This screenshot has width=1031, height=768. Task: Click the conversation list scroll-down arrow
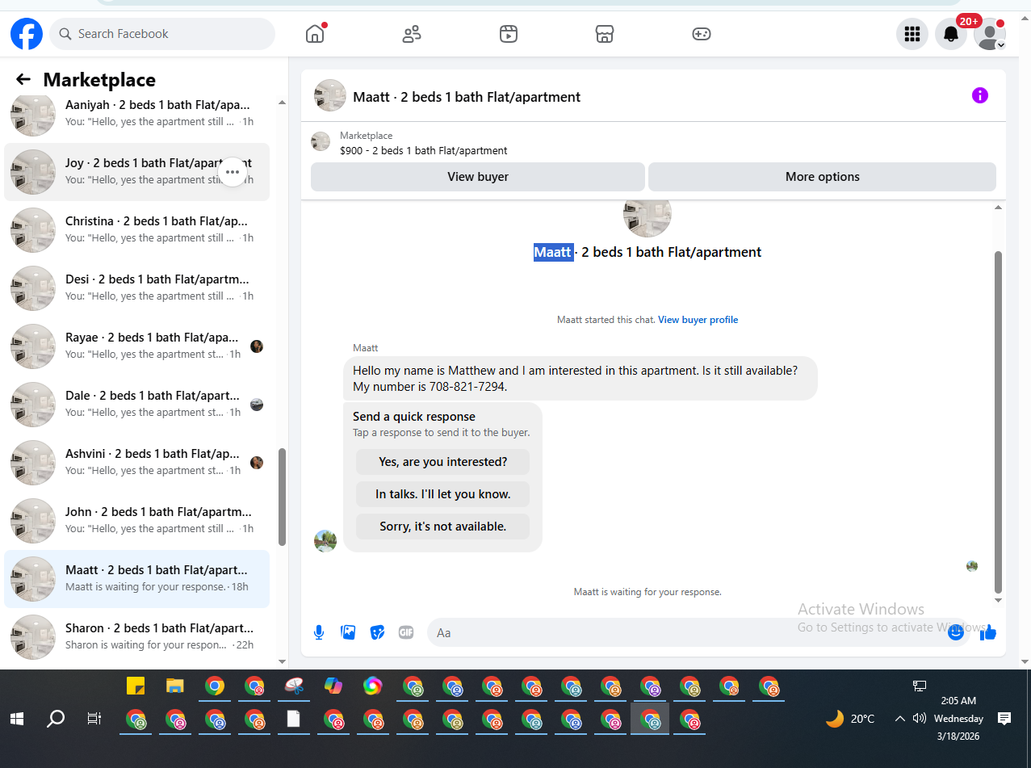[x=282, y=661]
